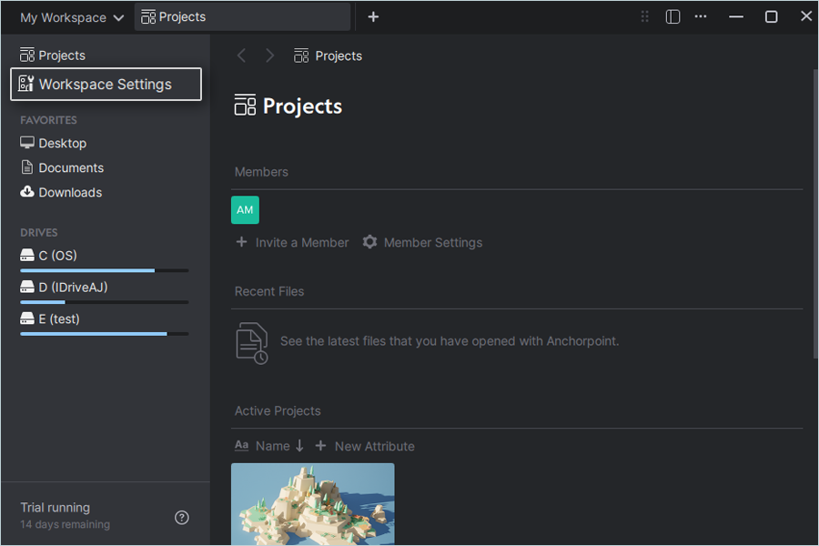Maximize the Anchorpoint window

[771, 16]
